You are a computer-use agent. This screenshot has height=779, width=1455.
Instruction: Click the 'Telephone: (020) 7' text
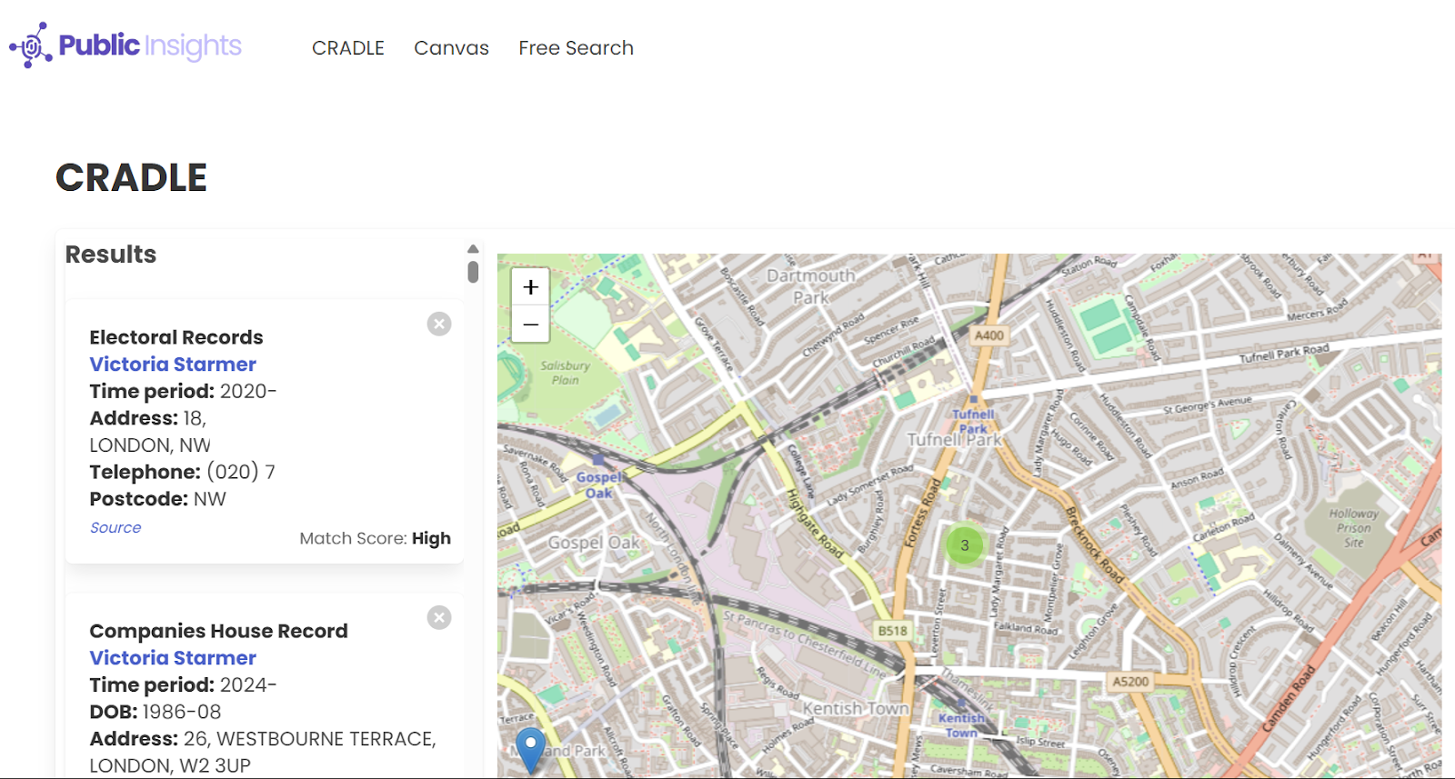click(182, 472)
